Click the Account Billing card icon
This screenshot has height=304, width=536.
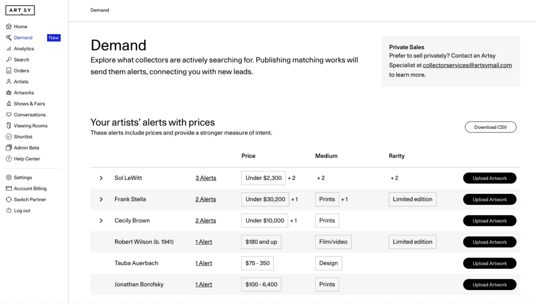(x=9, y=188)
